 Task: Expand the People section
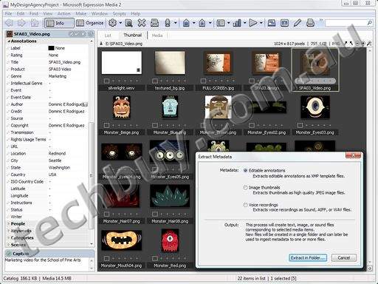(9, 224)
